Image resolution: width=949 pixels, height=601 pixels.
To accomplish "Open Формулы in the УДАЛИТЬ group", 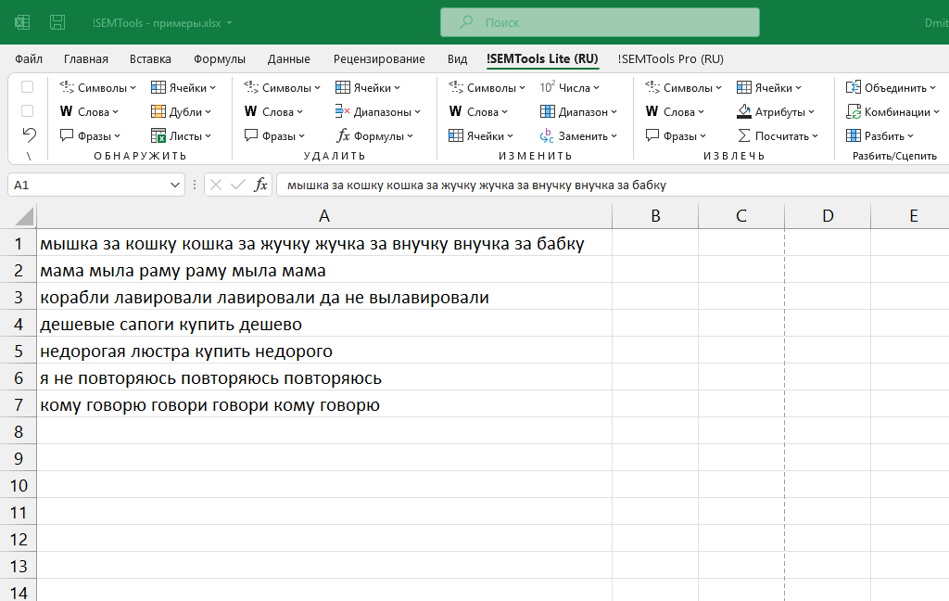I will pyautogui.click(x=374, y=136).
